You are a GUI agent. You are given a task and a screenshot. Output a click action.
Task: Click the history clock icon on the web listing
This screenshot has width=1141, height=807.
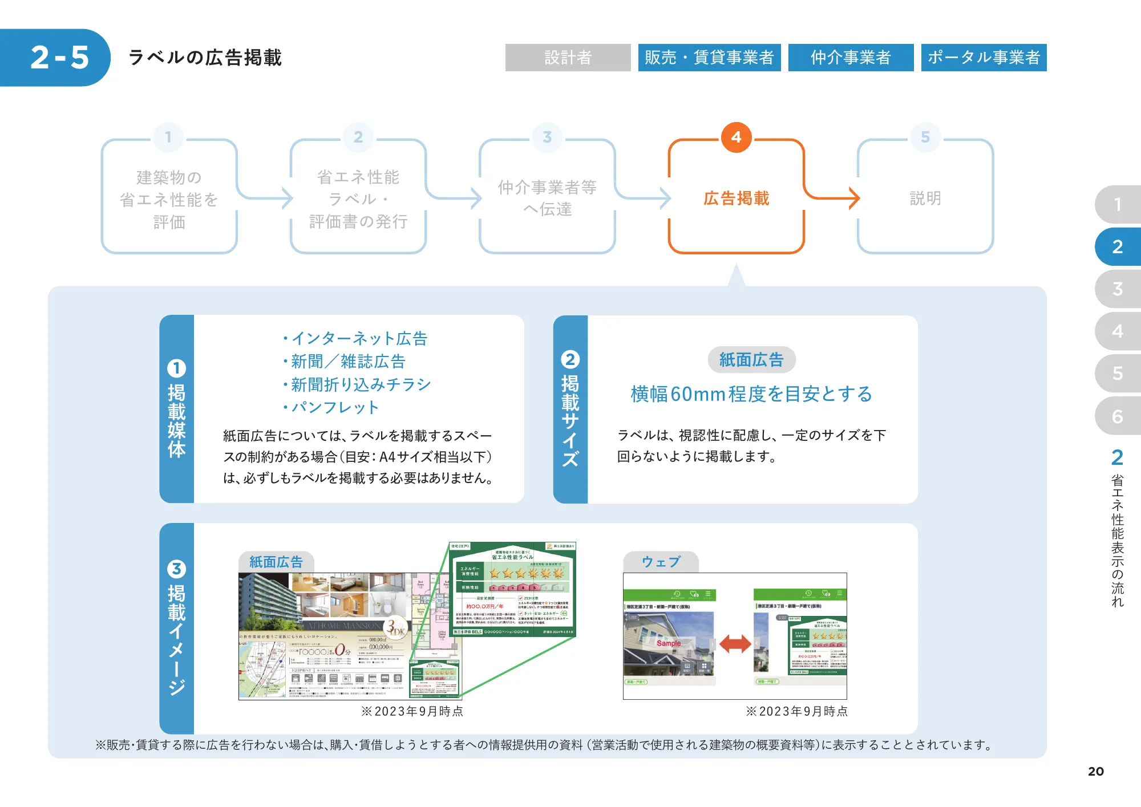[677, 593]
